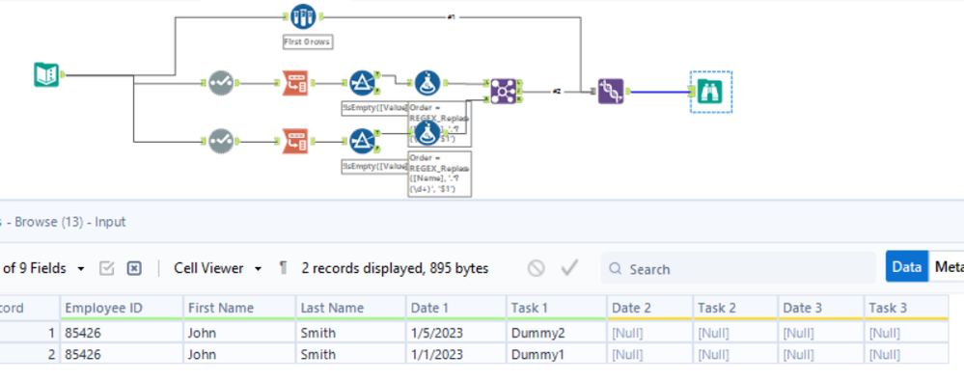Click the Date 1 column header
Image resolution: width=964 pixels, height=381 pixels.
(x=456, y=308)
